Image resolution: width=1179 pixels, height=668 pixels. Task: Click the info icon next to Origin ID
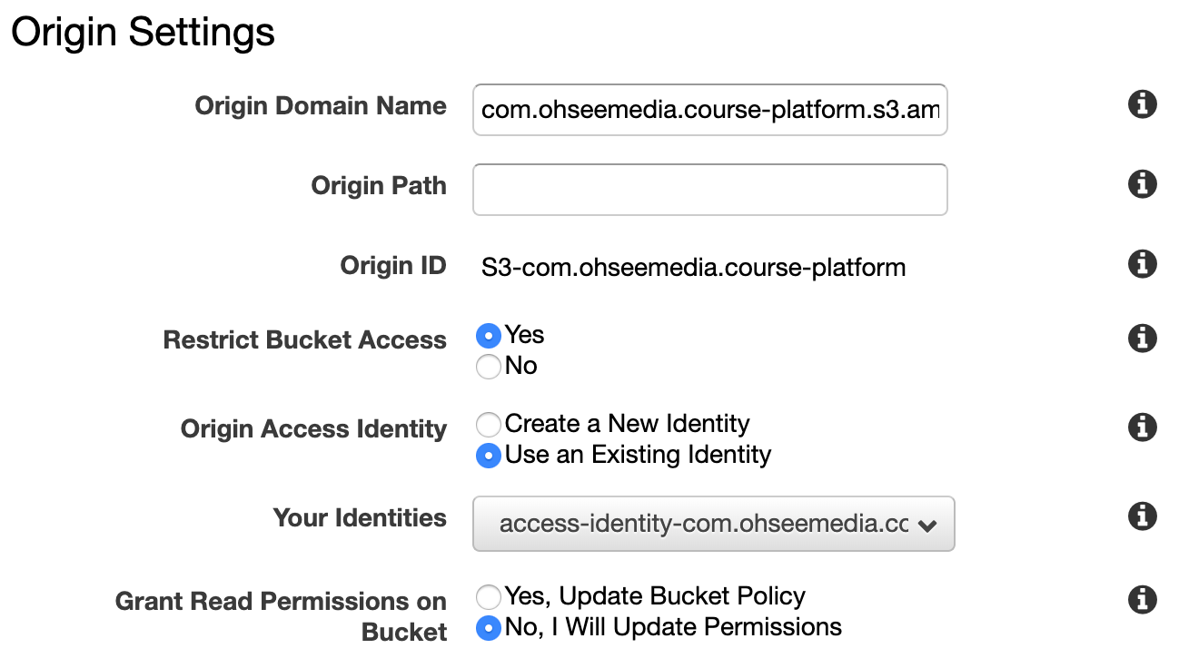[1142, 264]
